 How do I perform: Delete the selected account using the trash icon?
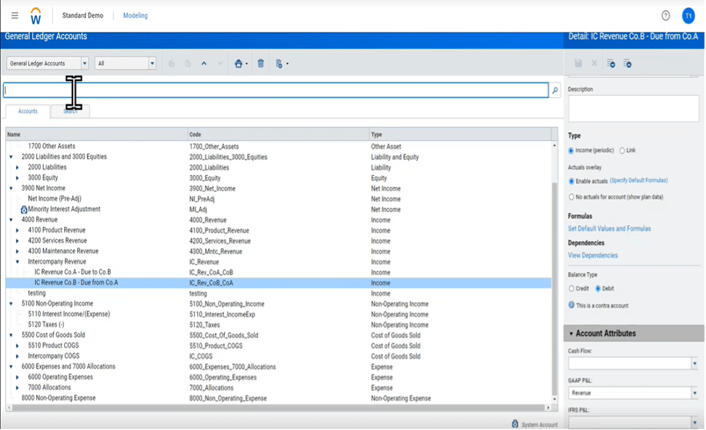261,63
